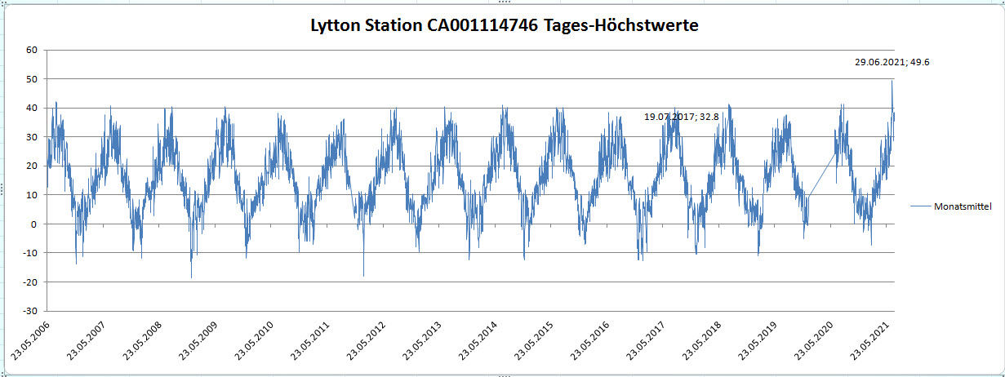Click the bottom-center chart resize handle
The image size is (1005, 377).
point(503,375)
